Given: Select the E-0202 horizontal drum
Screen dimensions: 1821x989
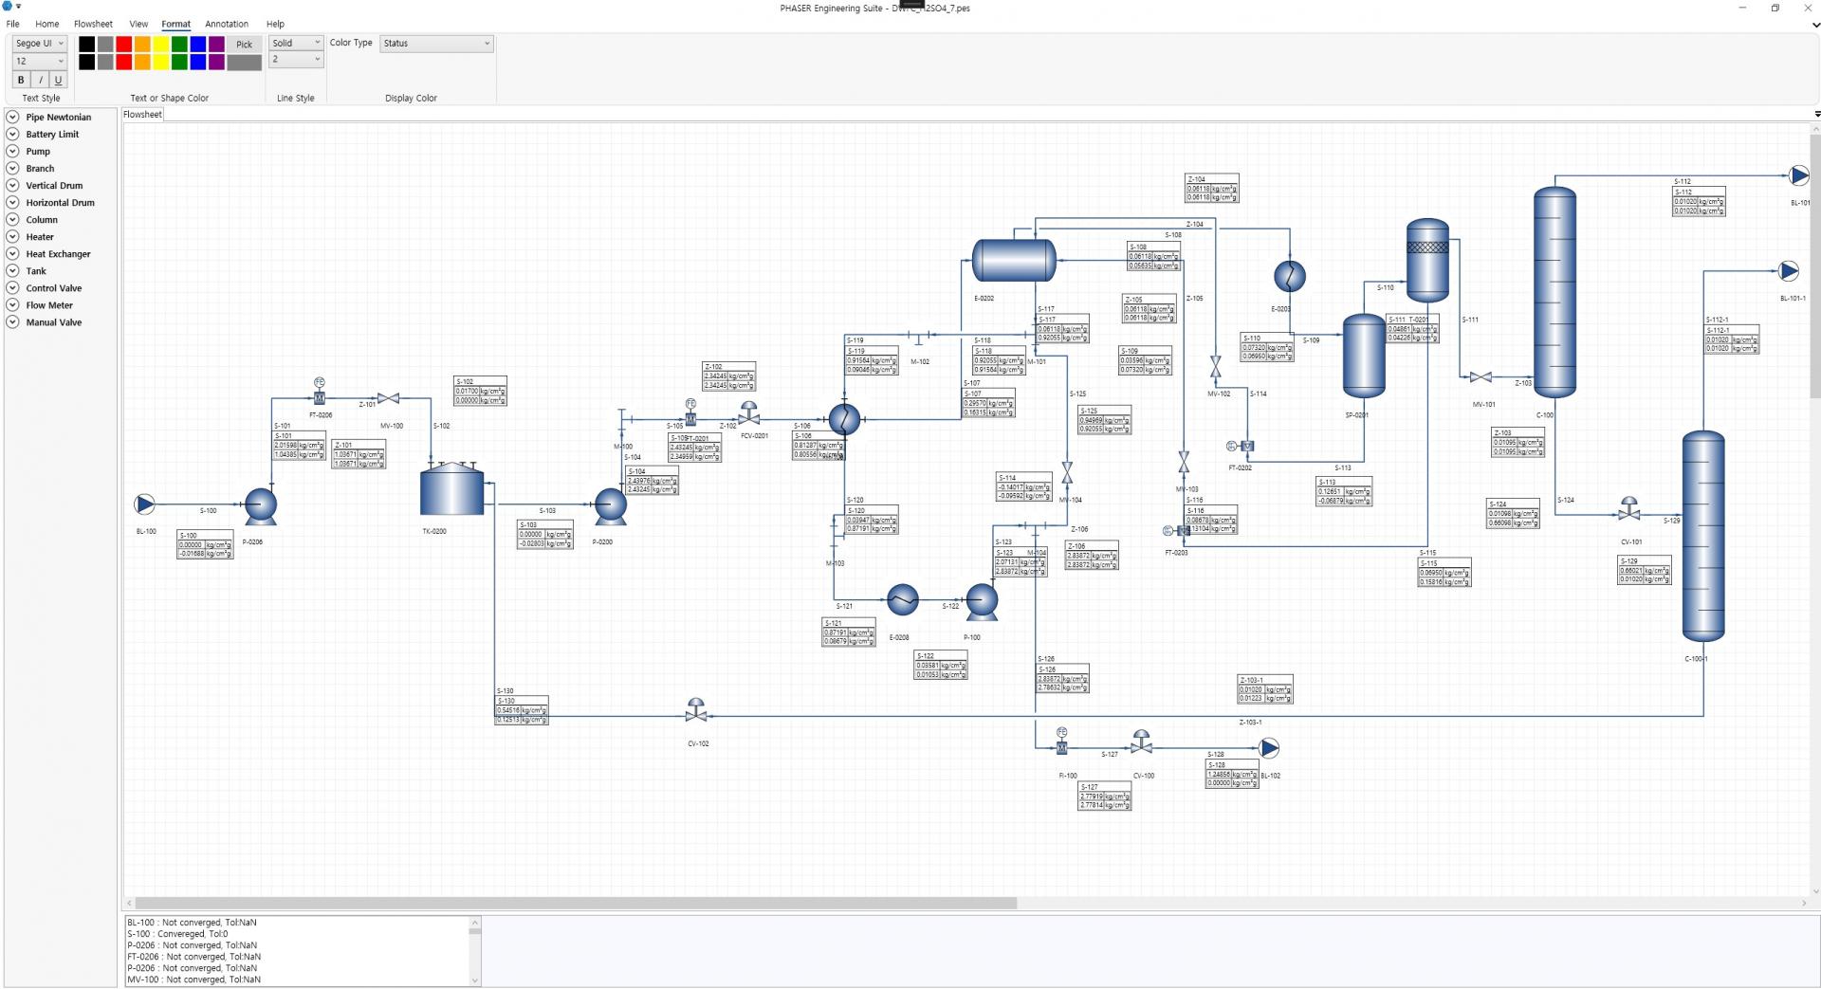Looking at the screenshot, I should tap(1014, 260).
